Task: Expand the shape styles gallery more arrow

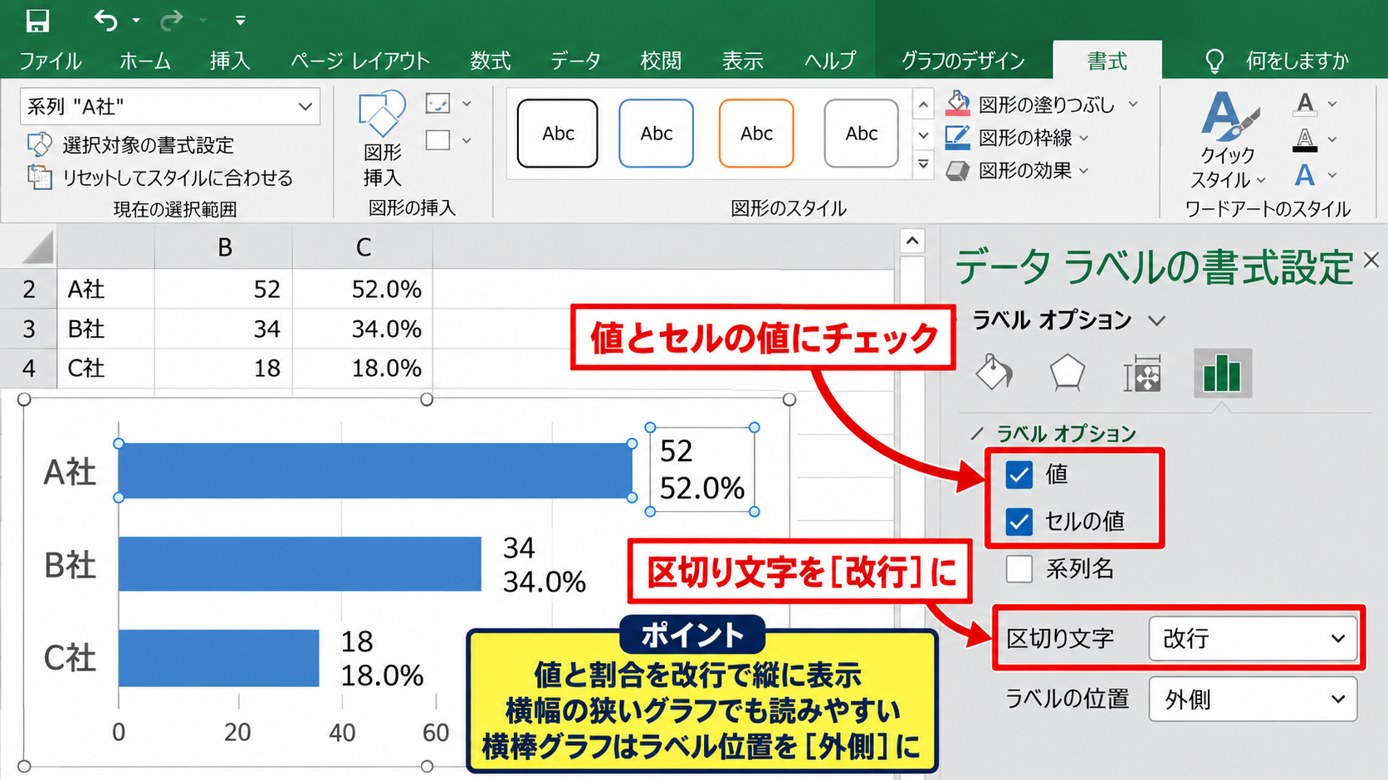Action: 923,164
